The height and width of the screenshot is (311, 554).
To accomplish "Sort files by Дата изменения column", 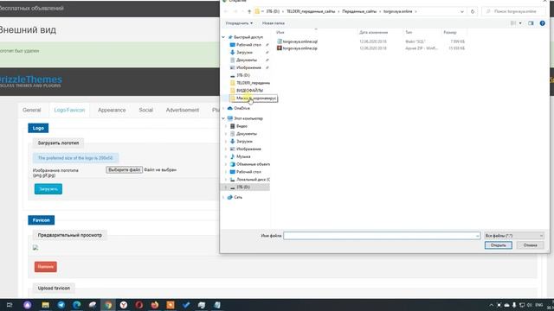I will tap(373, 33).
